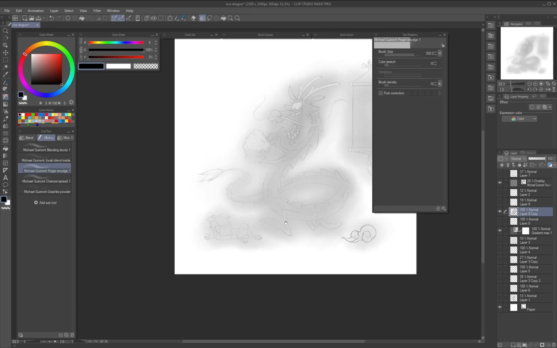Select the Text tool

point(5,178)
